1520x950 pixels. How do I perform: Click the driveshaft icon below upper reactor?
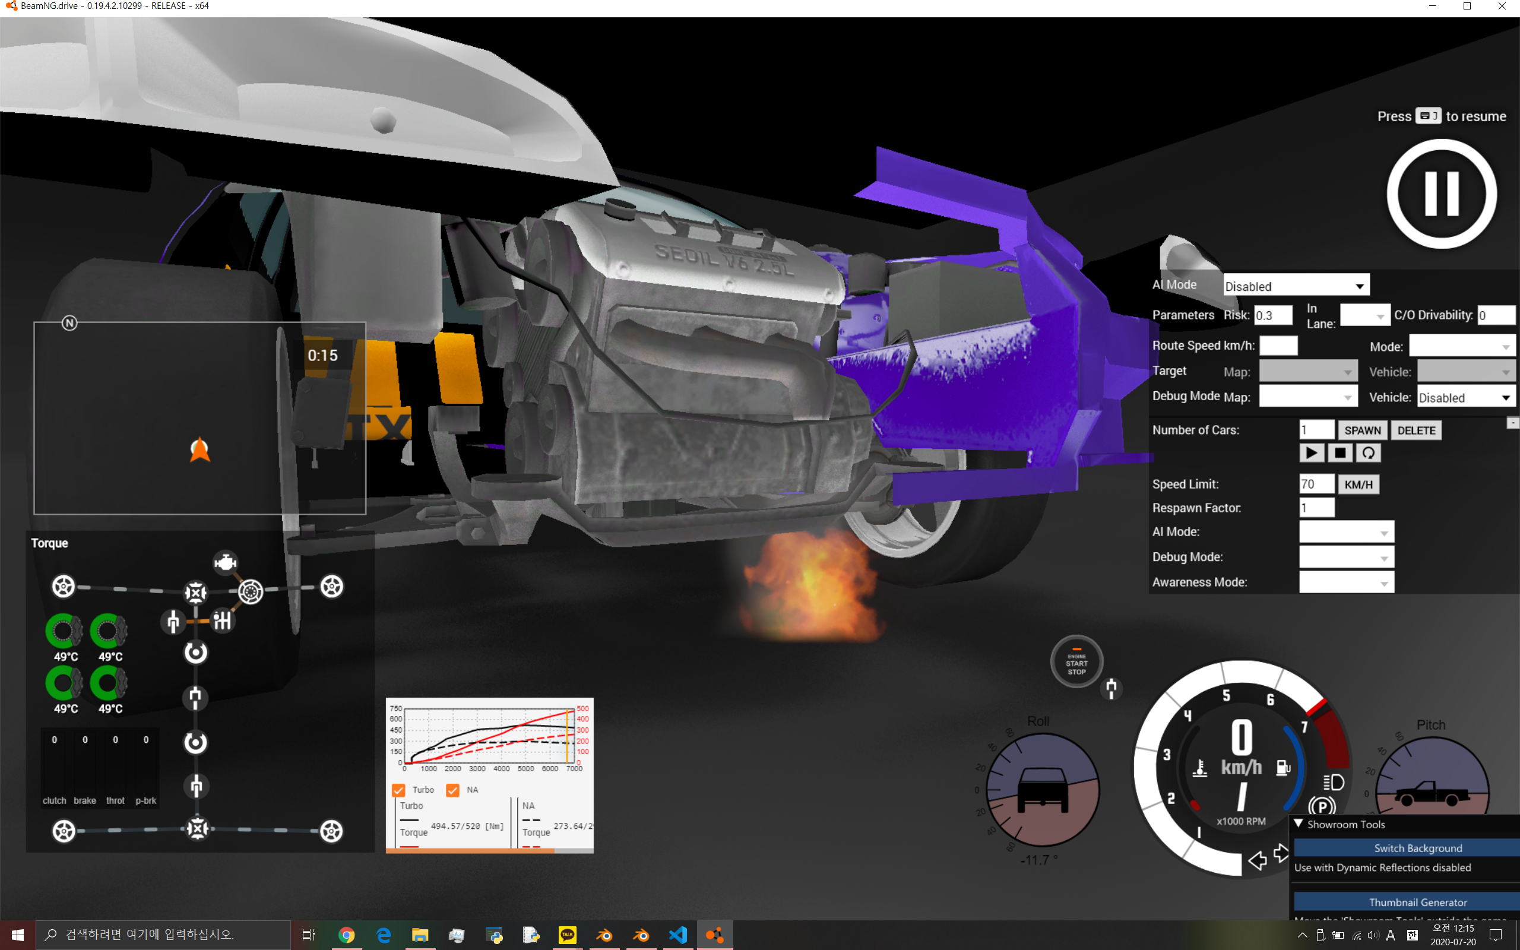(x=195, y=698)
